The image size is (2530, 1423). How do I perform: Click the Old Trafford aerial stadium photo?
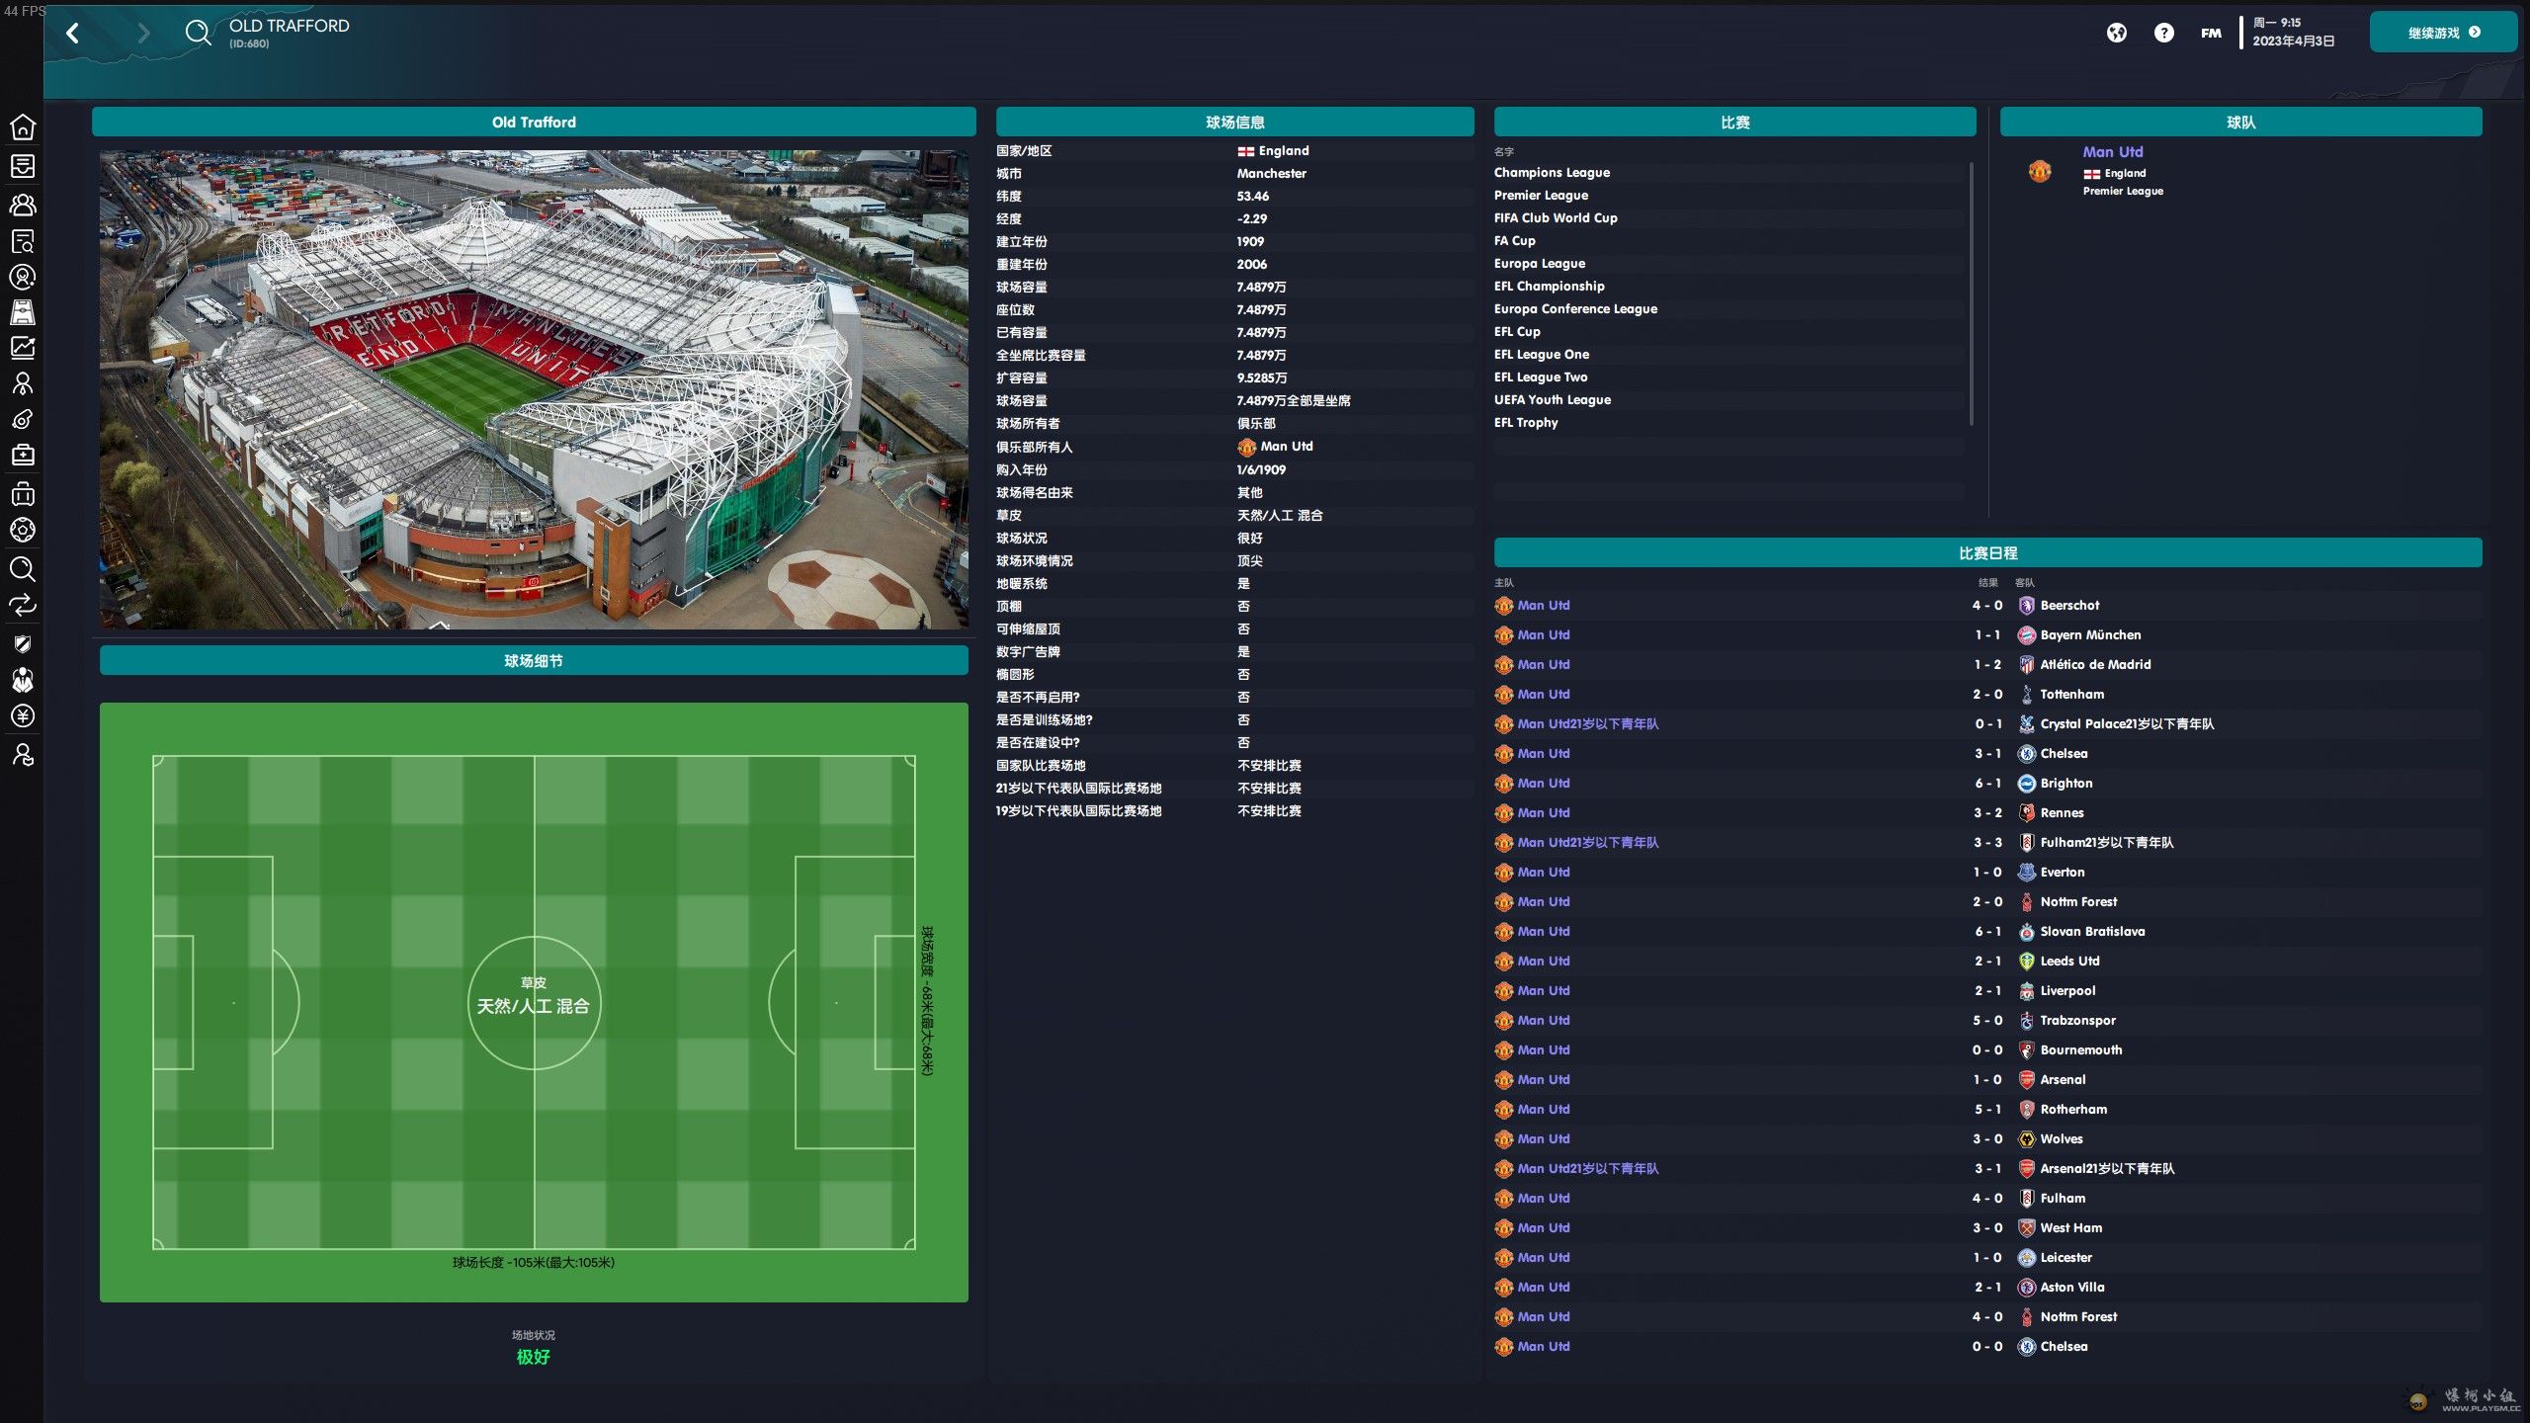[534, 389]
